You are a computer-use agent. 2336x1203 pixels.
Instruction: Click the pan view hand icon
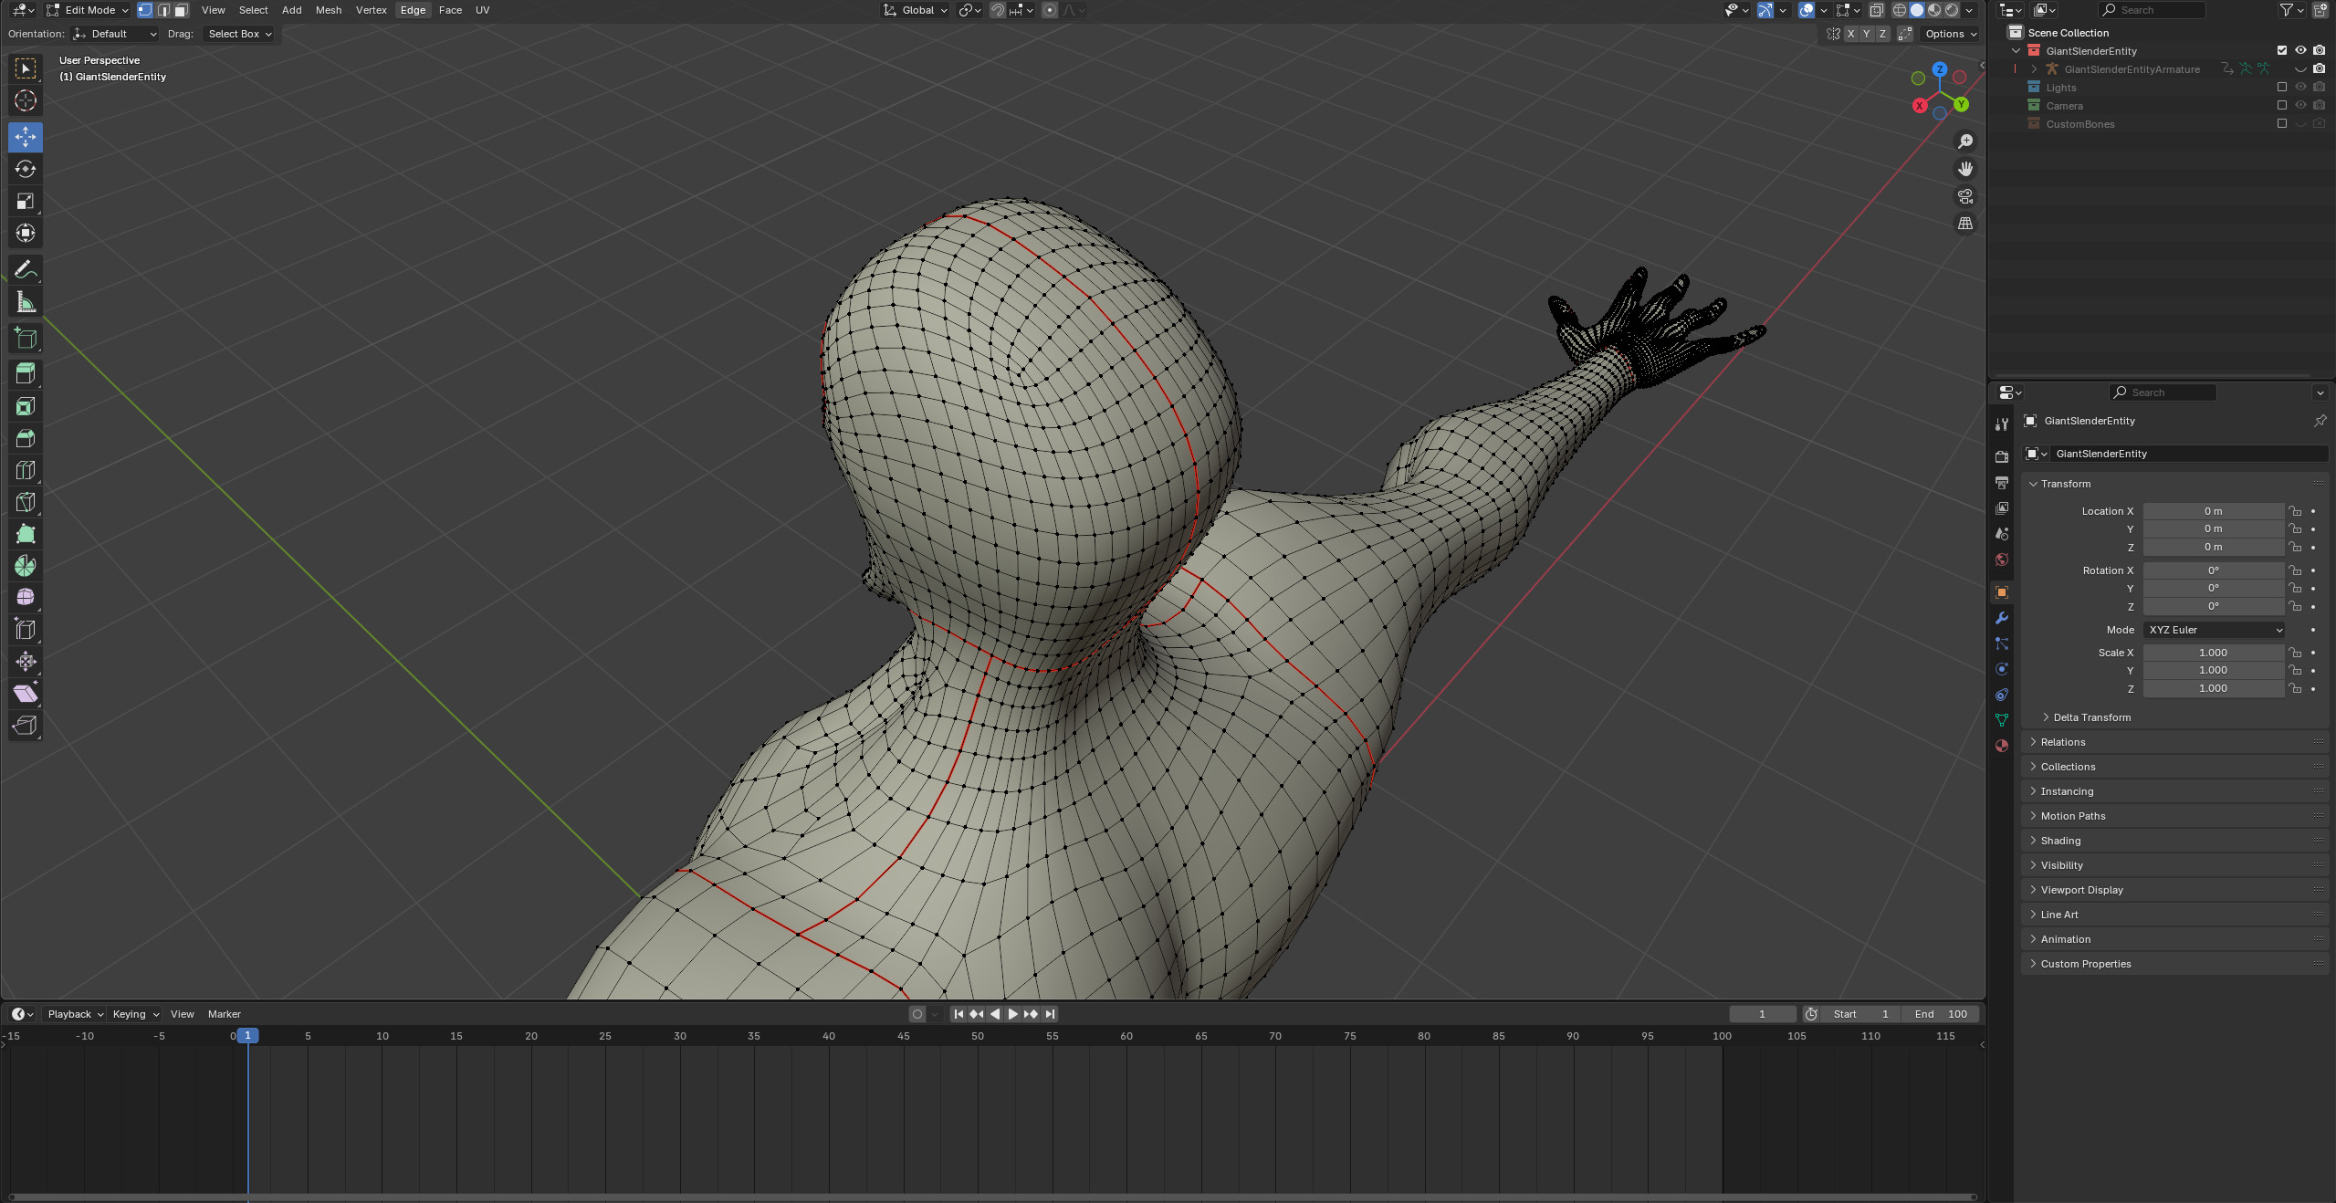[1965, 169]
